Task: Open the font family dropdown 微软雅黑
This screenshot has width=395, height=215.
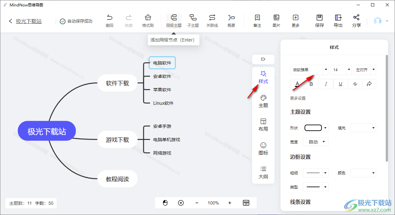Action: [x=309, y=70]
